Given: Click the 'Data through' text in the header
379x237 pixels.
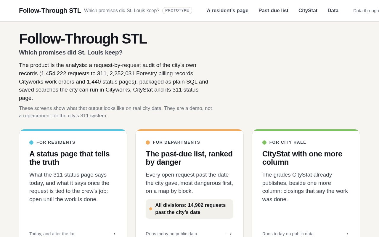Looking at the screenshot, I should (366, 11).
